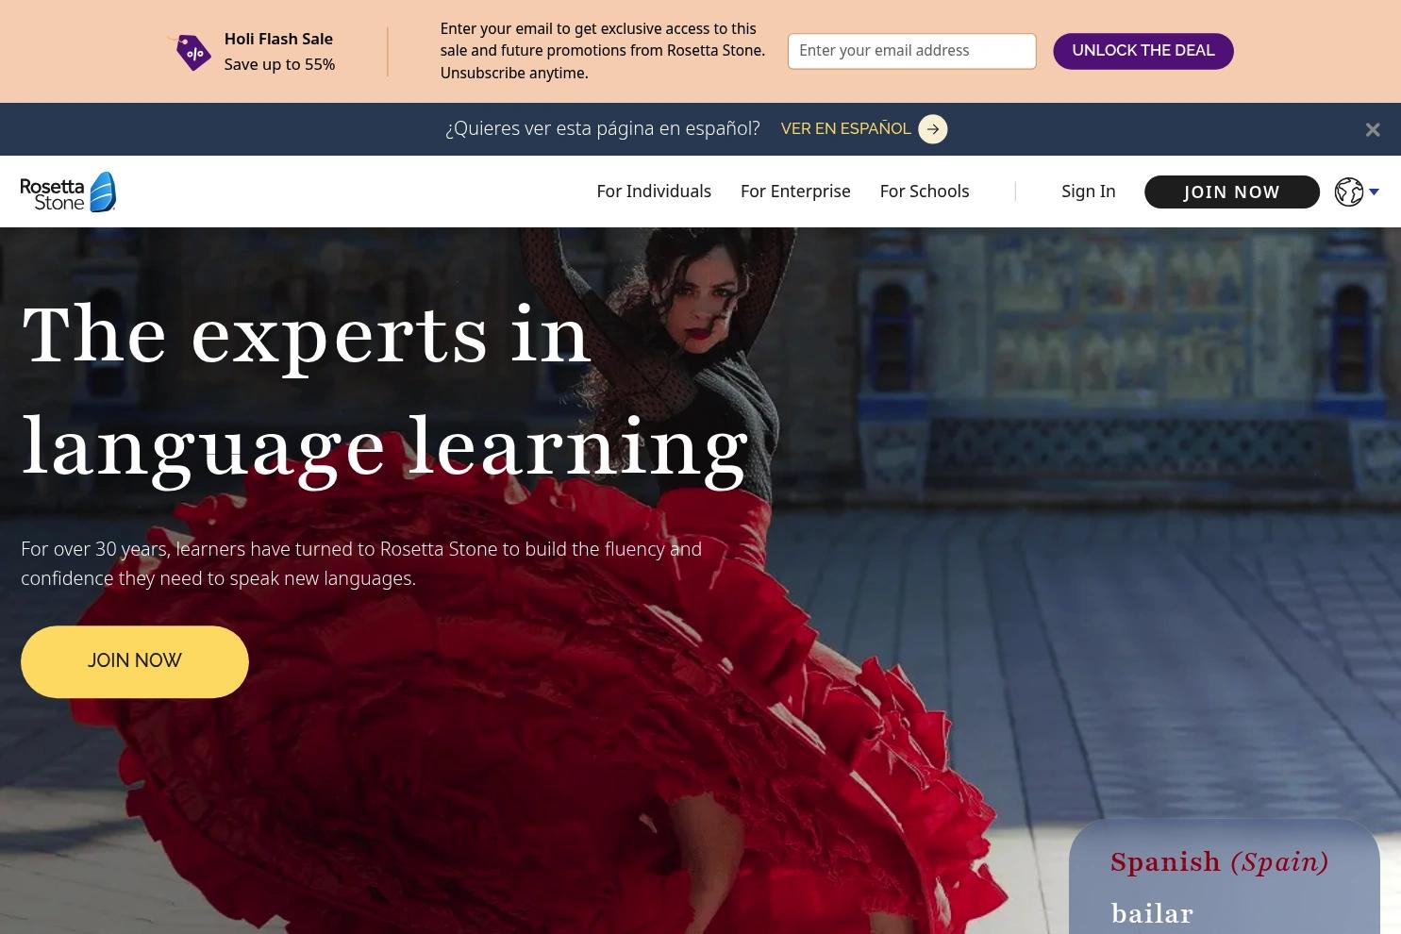This screenshot has height=934, width=1401.
Task: Open the For Enterprise menu
Action: point(795,192)
